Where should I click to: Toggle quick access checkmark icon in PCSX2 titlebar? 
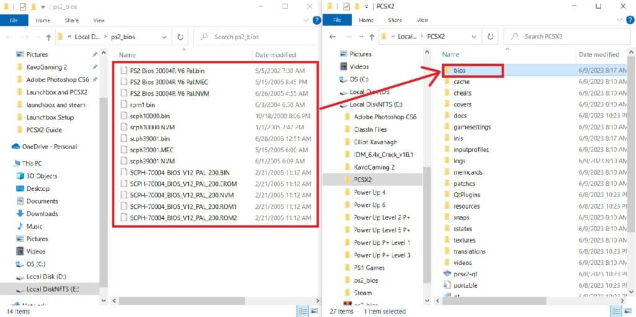pyautogui.click(x=347, y=6)
